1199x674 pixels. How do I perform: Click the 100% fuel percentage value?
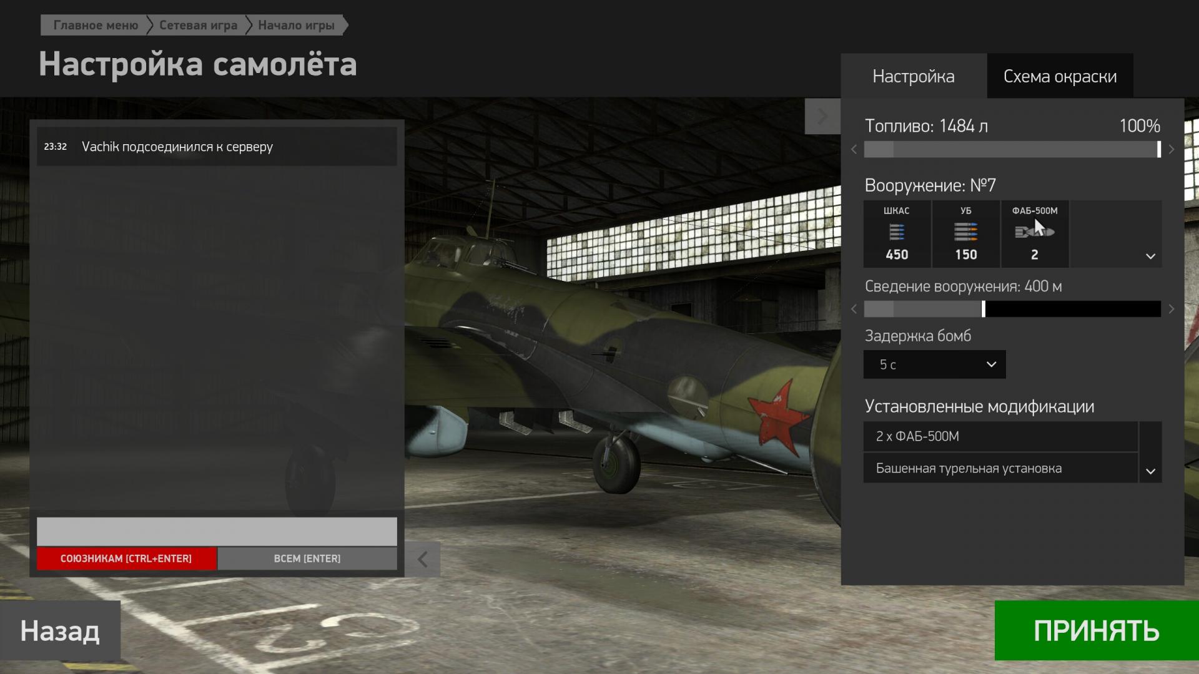pos(1140,126)
